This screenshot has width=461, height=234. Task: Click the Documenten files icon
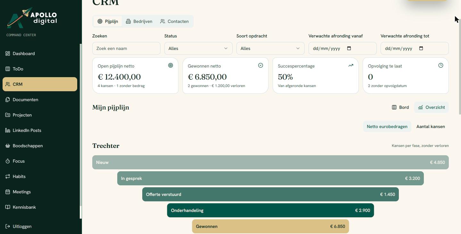tap(8, 100)
